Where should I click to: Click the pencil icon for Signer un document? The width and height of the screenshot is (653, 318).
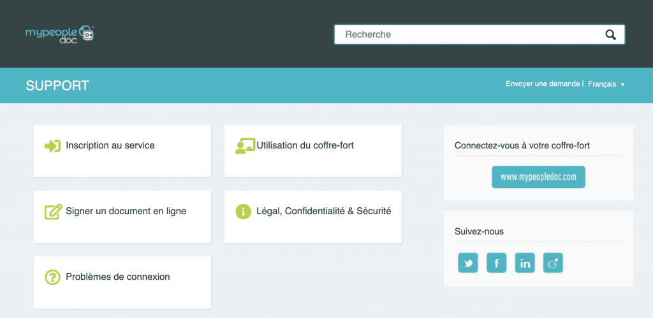pyautogui.click(x=53, y=212)
